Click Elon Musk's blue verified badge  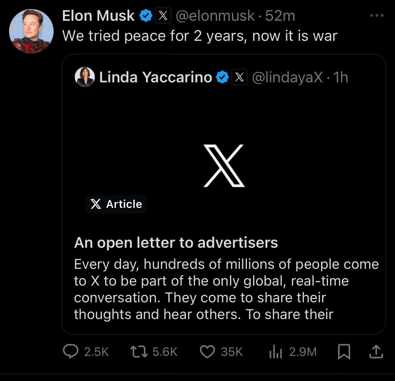(x=146, y=16)
